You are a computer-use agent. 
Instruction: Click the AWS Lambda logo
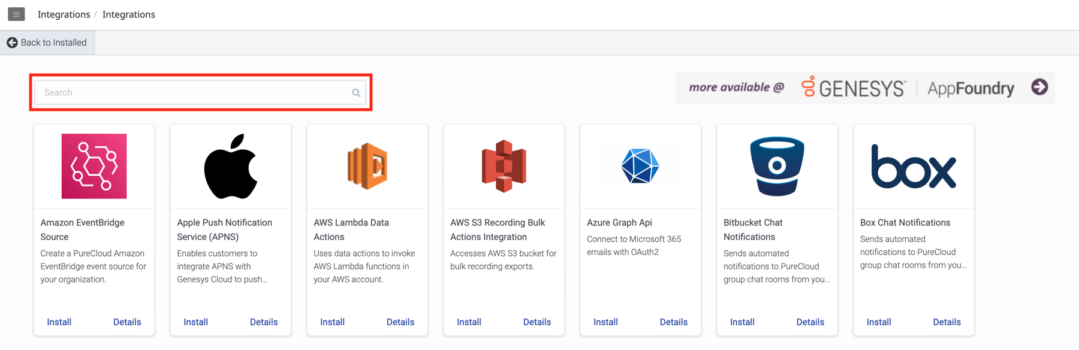pyautogui.click(x=367, y=166)
